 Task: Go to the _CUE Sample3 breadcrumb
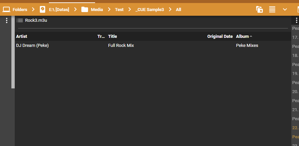(x=150, y=9)
